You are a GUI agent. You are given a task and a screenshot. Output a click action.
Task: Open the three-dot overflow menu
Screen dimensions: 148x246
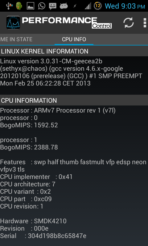pos(145,23)
